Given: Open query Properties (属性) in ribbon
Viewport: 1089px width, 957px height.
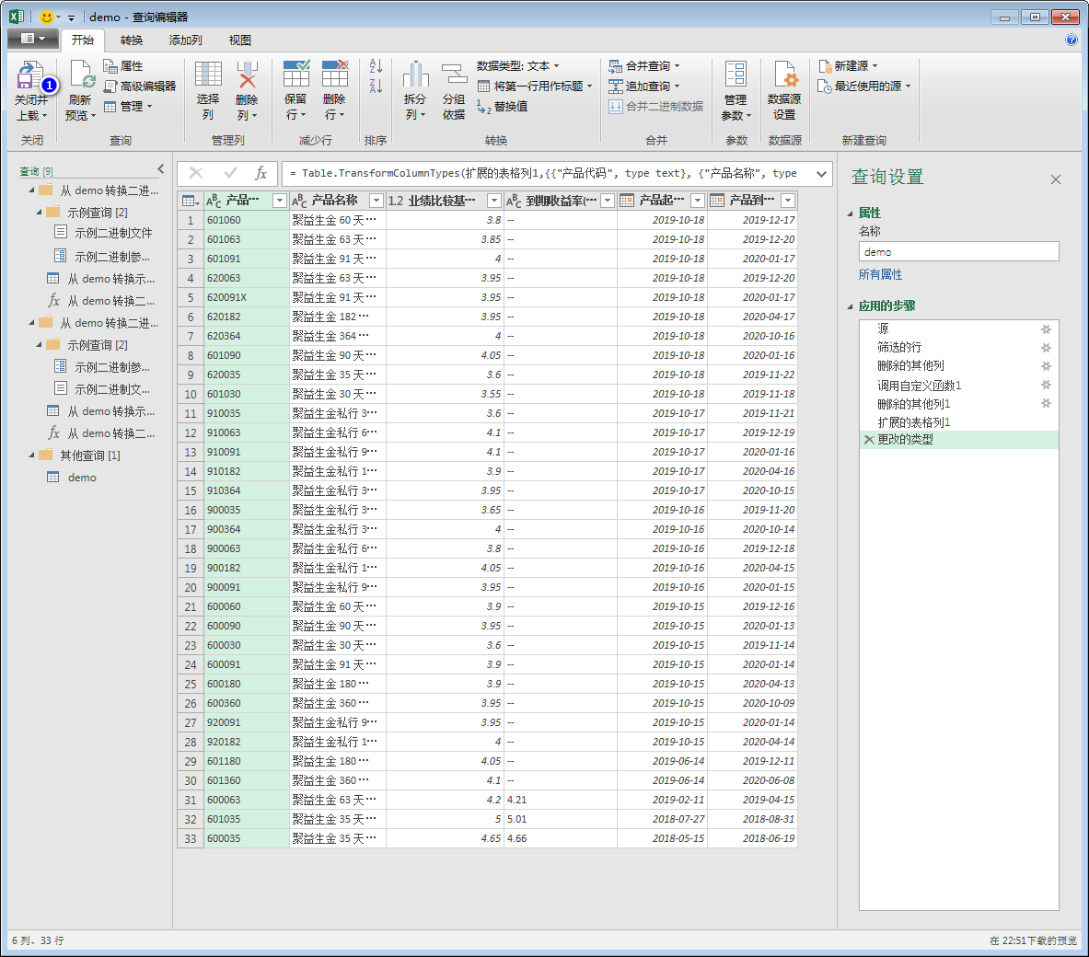Looking at the screenshot, I should pyautogui.click(x=123, y=66).
